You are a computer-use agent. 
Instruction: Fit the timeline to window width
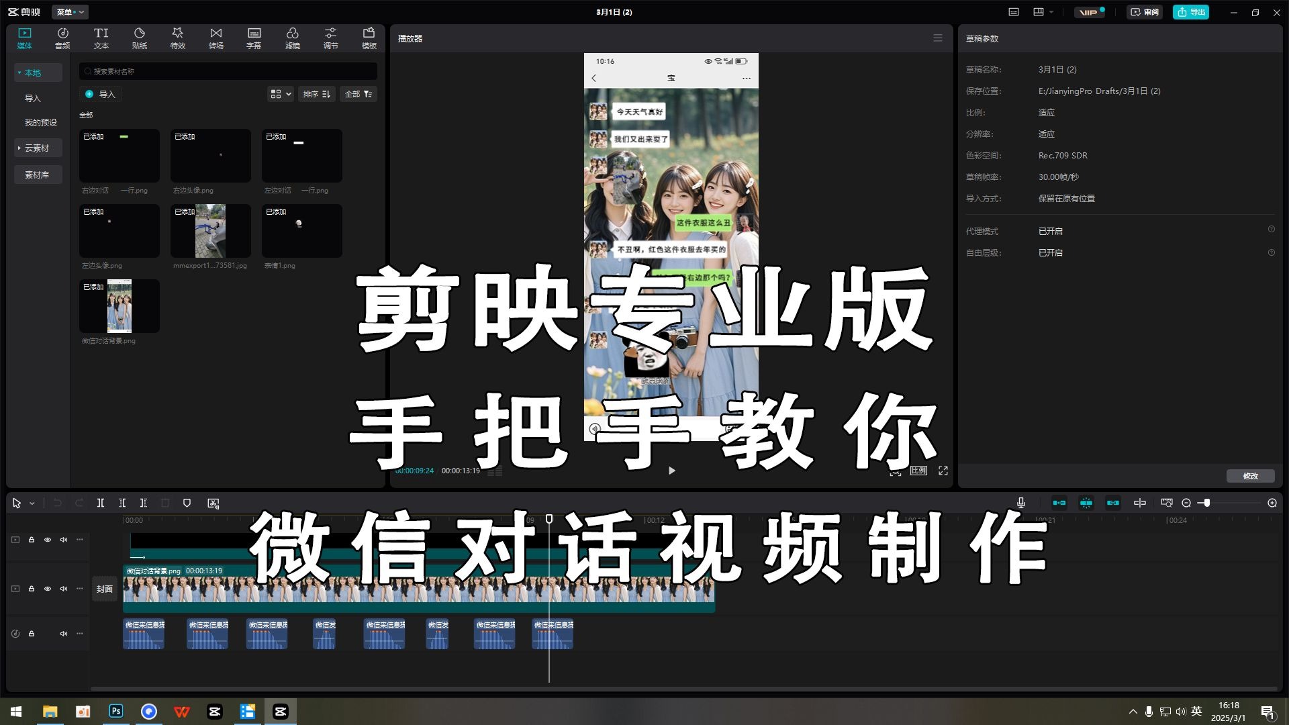click(x=1167, y=503)
